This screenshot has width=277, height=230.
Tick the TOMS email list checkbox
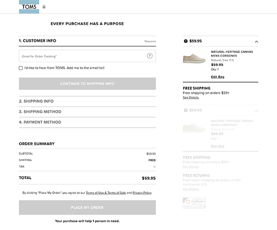pyautogui.click(x=21, y=68)
